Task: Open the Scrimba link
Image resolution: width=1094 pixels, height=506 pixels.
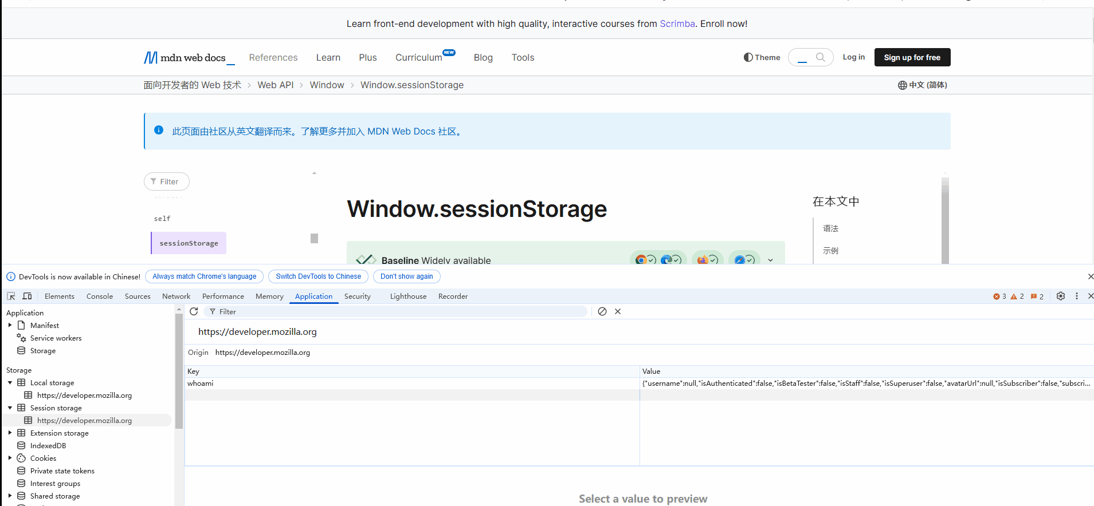Action: 677,23
